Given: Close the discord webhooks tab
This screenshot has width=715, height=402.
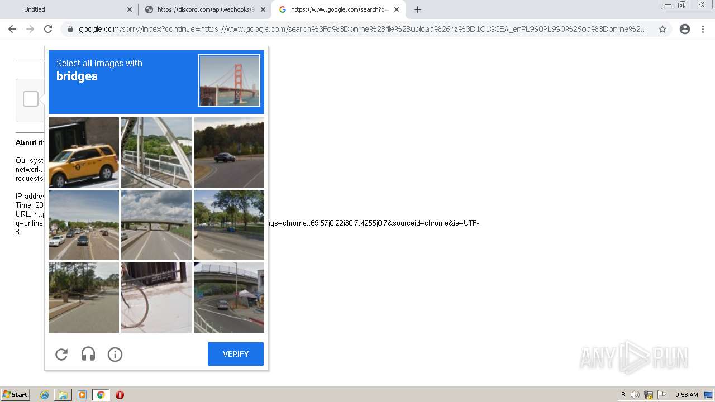Looking at the screenshot, I should [263, 9].
